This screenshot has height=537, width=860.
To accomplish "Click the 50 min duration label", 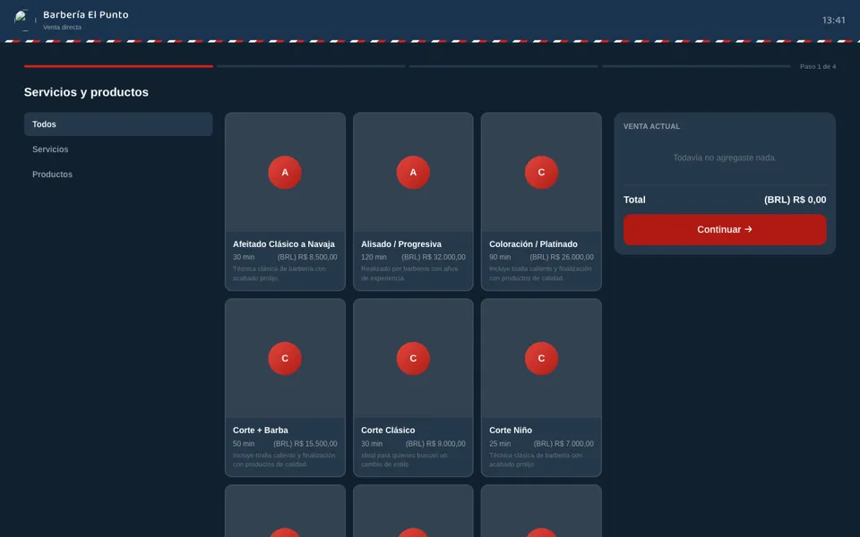I will [x=244, y=444].
